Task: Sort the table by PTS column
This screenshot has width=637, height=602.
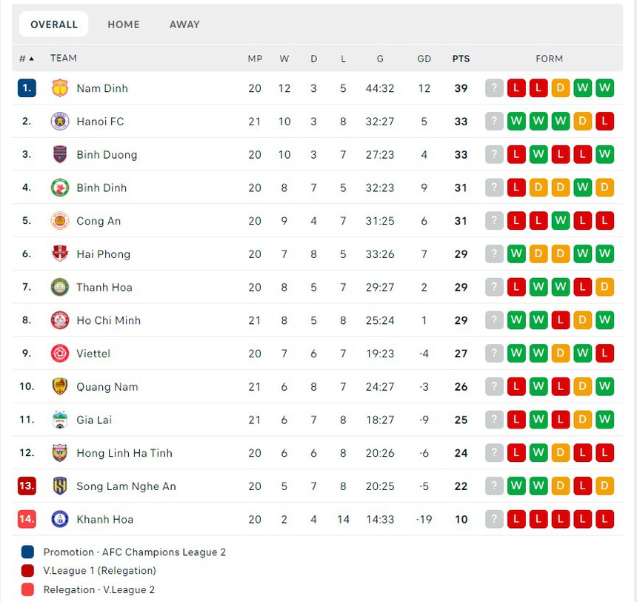Action: (x=461, y=58)
